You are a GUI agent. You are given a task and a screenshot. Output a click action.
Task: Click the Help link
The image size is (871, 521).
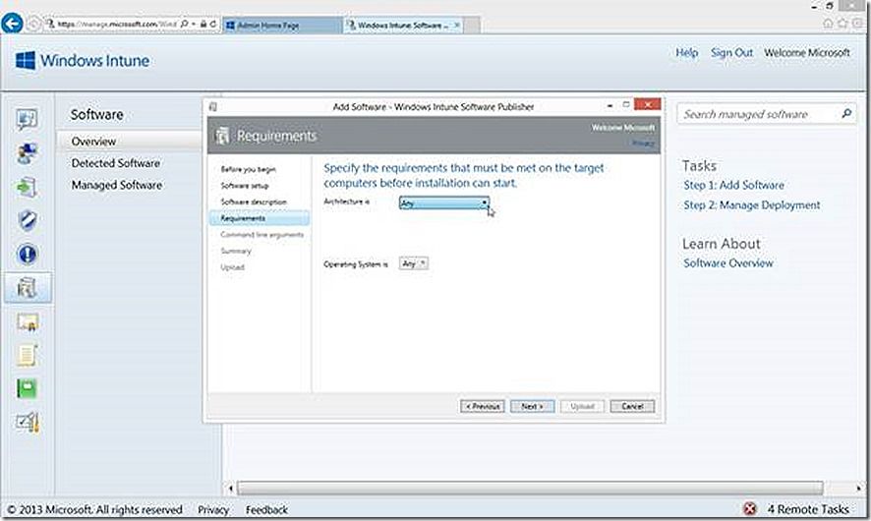(686, 52)
